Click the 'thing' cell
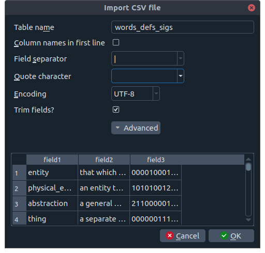Image resolution: width=265 pixels, height=253 pixels. coord(52,218)
